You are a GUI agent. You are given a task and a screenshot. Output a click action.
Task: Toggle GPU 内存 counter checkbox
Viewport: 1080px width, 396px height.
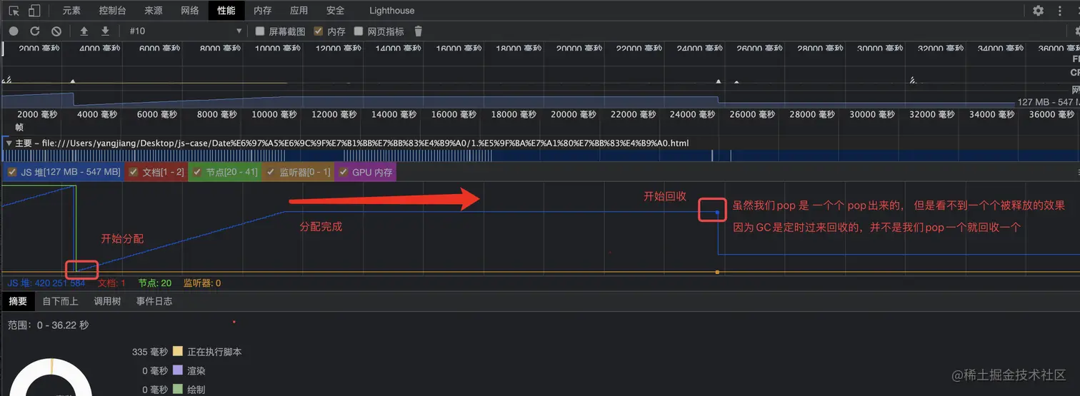(x=344, y=172)
